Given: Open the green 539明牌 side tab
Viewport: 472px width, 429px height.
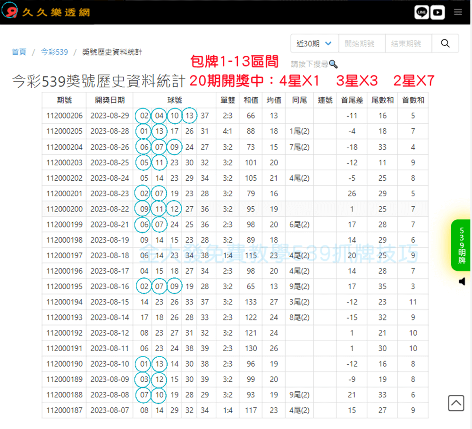Looking at the screenshot, I should point(461,245).
